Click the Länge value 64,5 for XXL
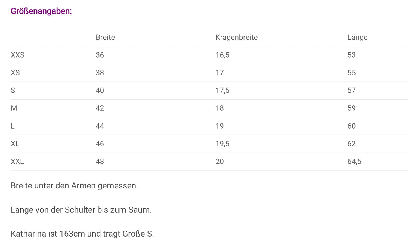 pyautogui.click(x=354, y=161)
